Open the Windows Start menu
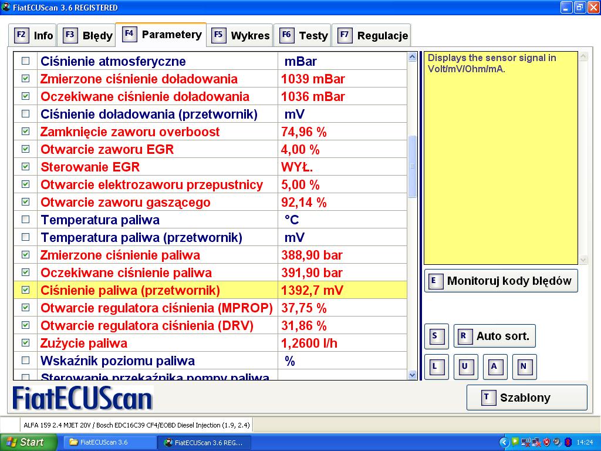This screenshot has width=601, height=451. click(28, 442)
